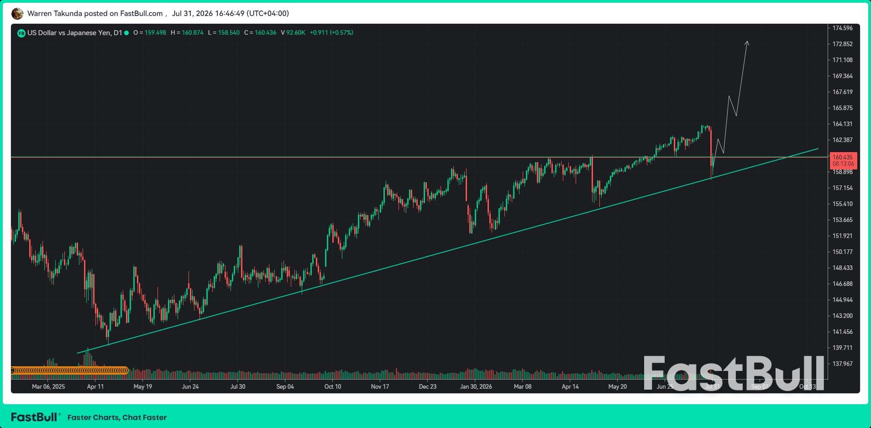
Task: Click the date label Jun 24
Action: coord(190,387)
